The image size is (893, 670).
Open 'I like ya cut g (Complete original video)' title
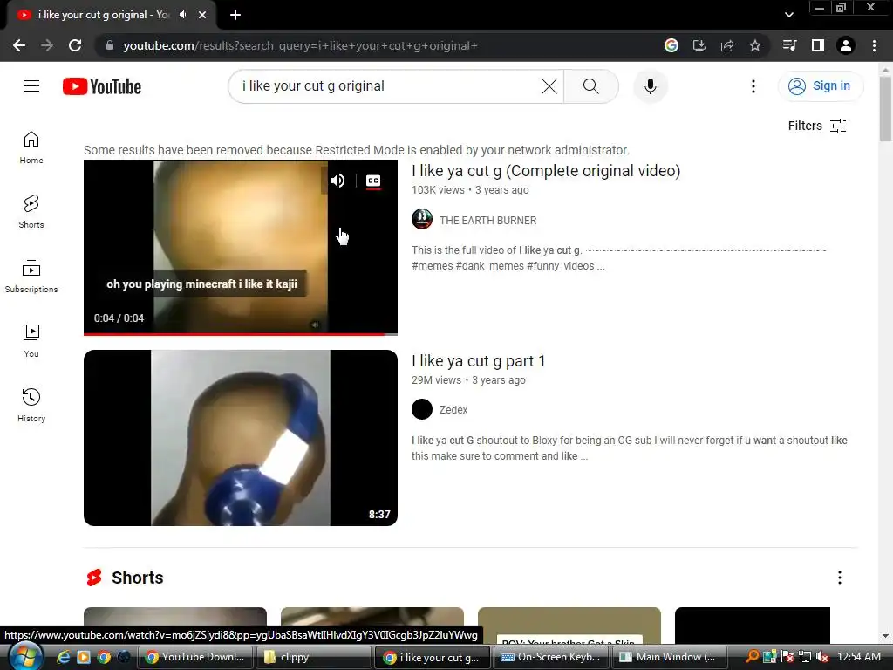coord(546,171)
